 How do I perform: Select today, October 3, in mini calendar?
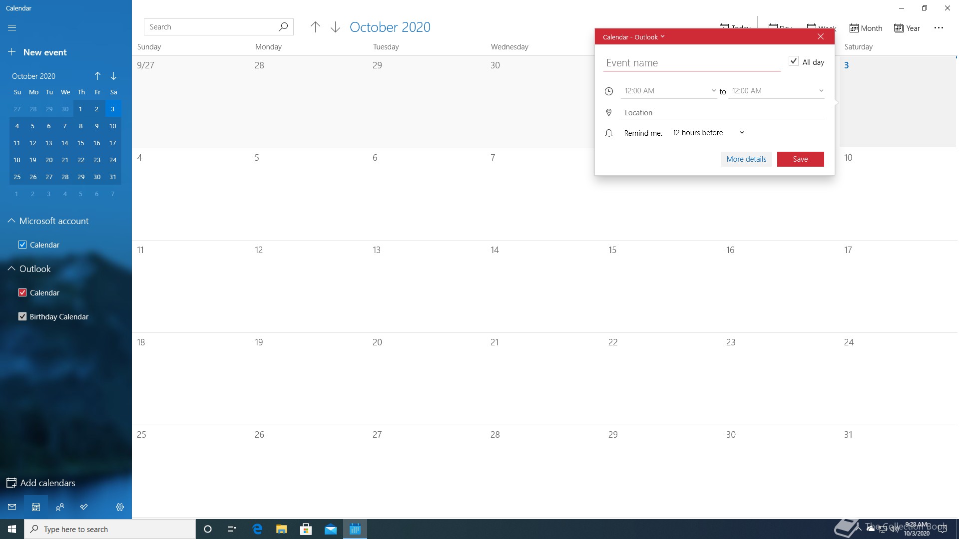click(x=113, y=109)
